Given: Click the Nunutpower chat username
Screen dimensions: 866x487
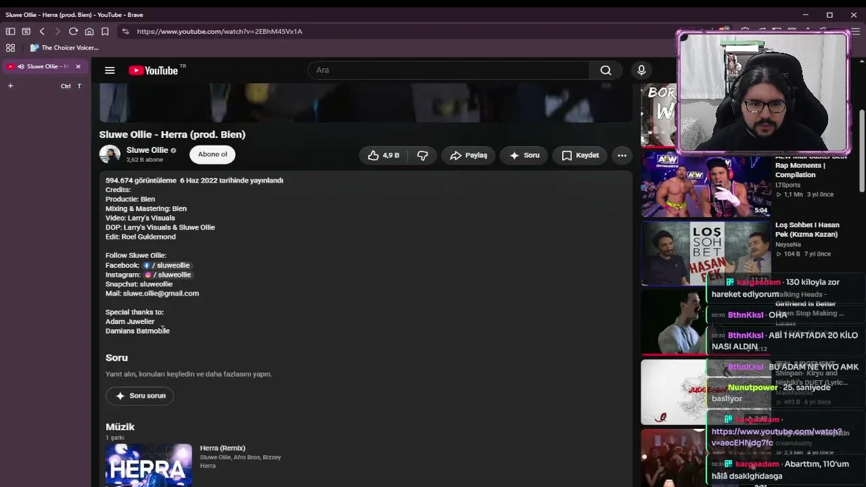Looking at the screenshot, I should click(x=752, y=388).
